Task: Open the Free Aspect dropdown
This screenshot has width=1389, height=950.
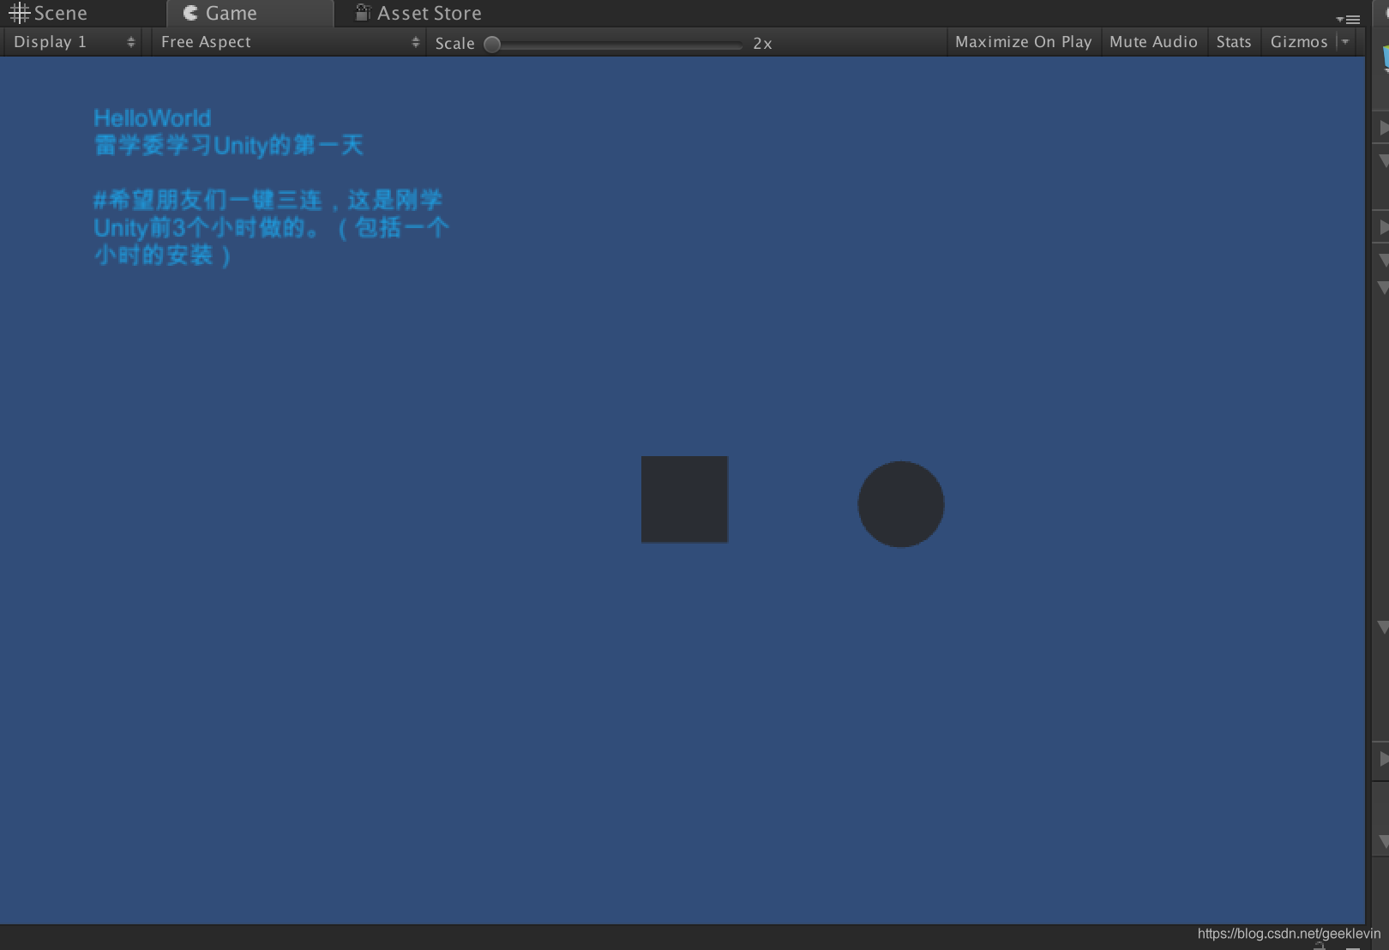Action: coord(290,42)
